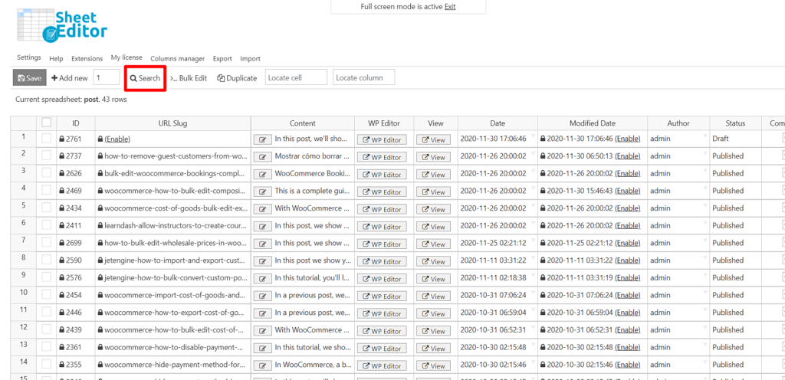Open content editor icon for row 2439
The image size is (785, 380).
262,331
